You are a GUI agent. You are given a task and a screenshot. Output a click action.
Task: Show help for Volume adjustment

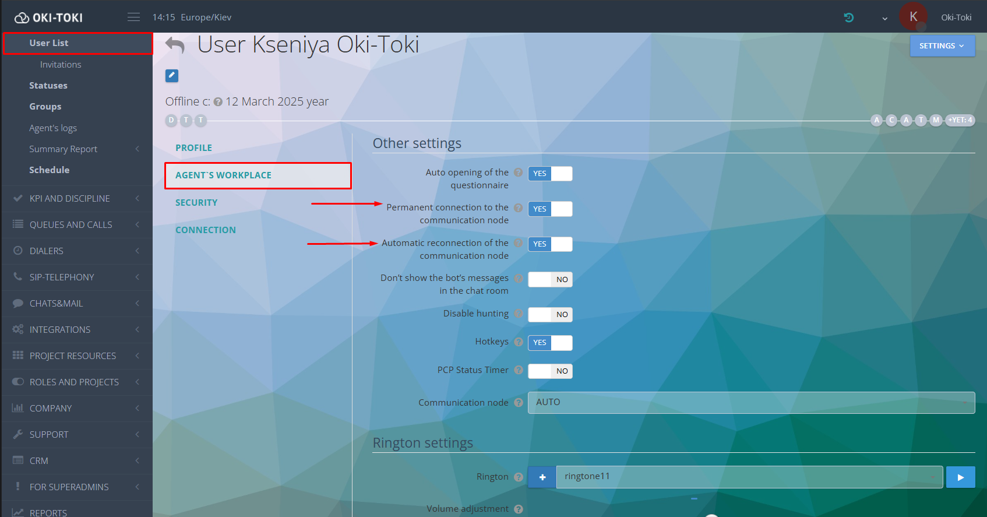click(519, 509)
